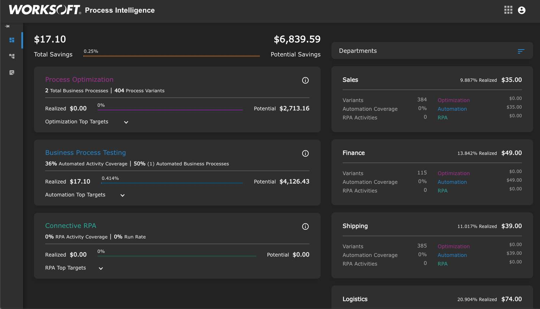Image resolution: width=540 pixels, height=309 pixels.
Task: Open the Process Optimization heading link
Action: [x=79, y=80]
